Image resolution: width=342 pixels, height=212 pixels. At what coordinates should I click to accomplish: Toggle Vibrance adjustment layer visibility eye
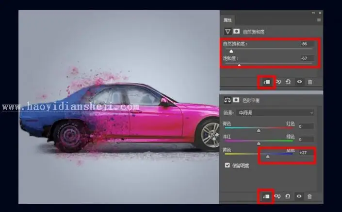299,82
